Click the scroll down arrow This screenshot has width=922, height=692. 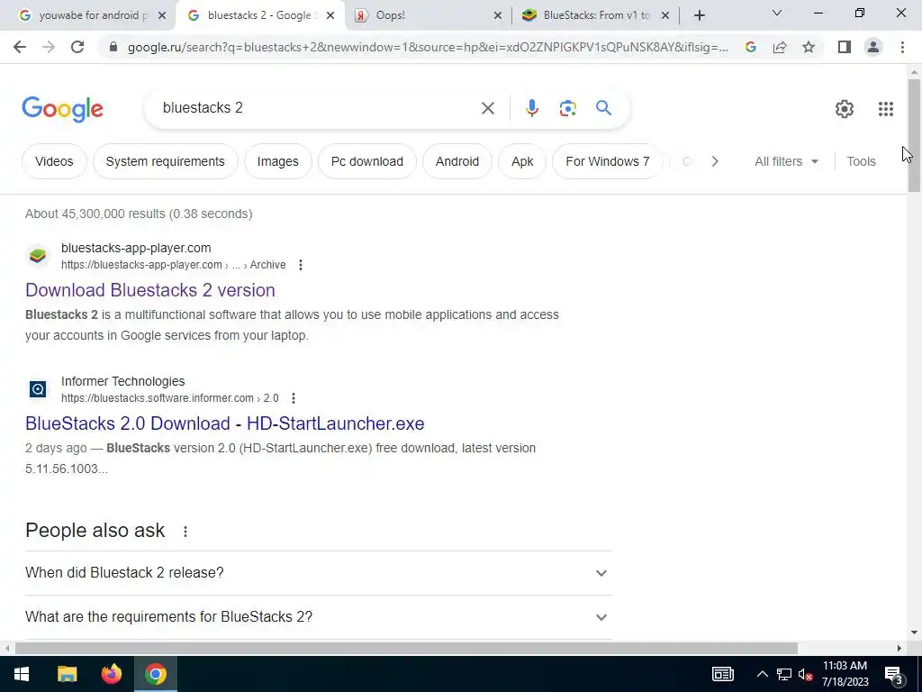point(914,633)
